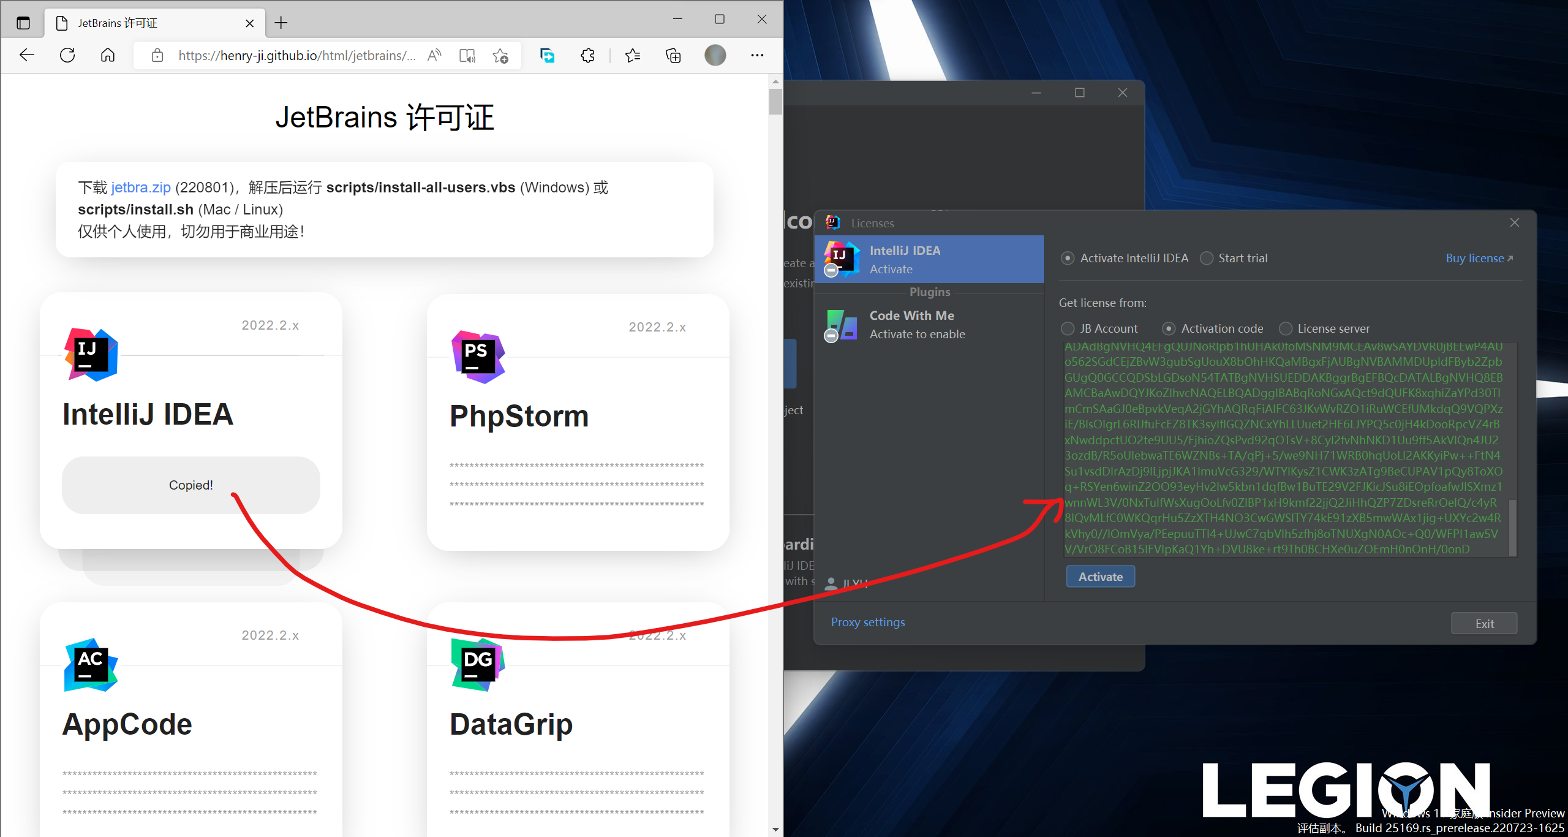The width and height of the screenshot is (1568, 837).
Task: Click the DataGrip masked license code
Action: coord(577,793)
